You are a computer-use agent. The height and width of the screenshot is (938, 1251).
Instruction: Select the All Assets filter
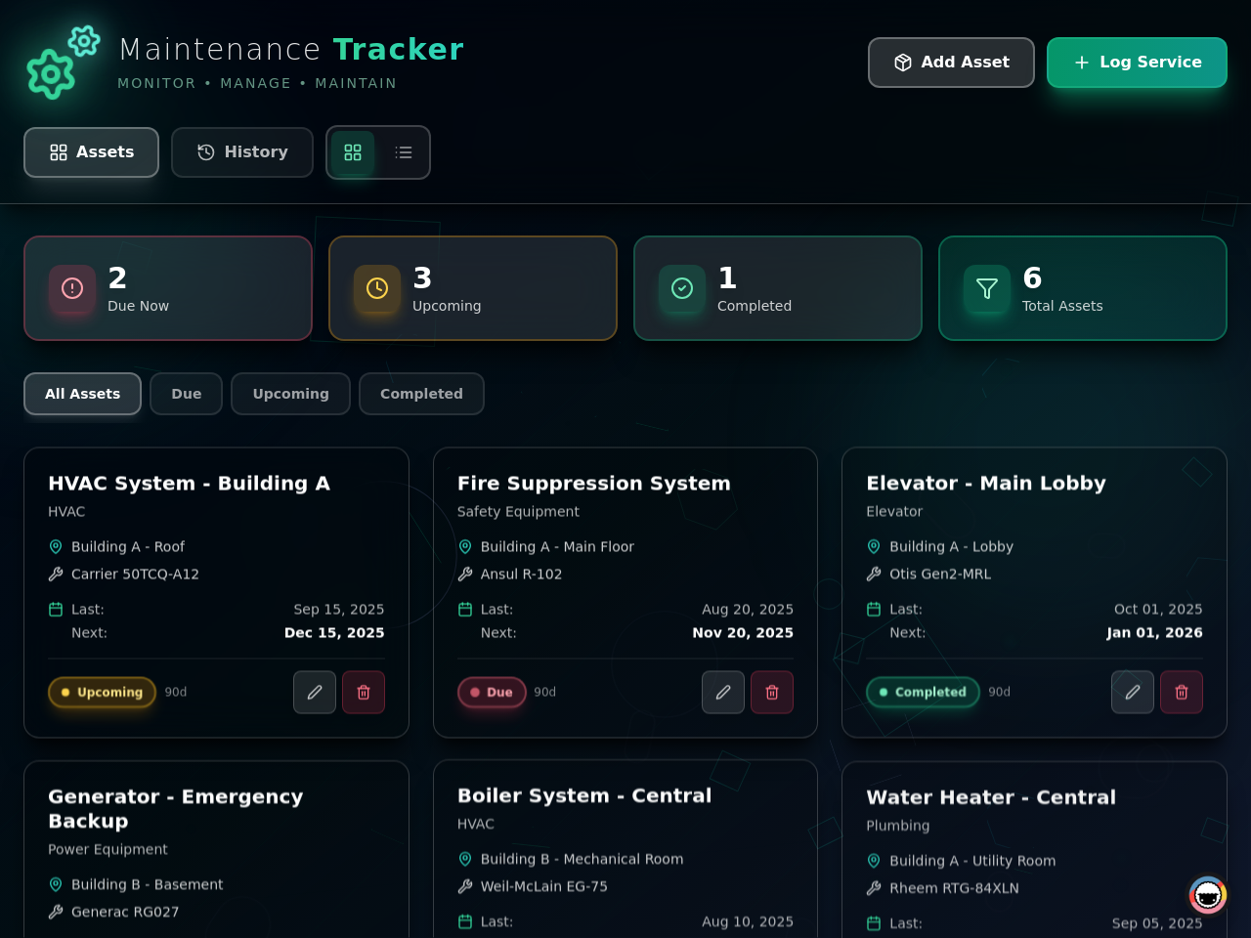pos(83,394)
